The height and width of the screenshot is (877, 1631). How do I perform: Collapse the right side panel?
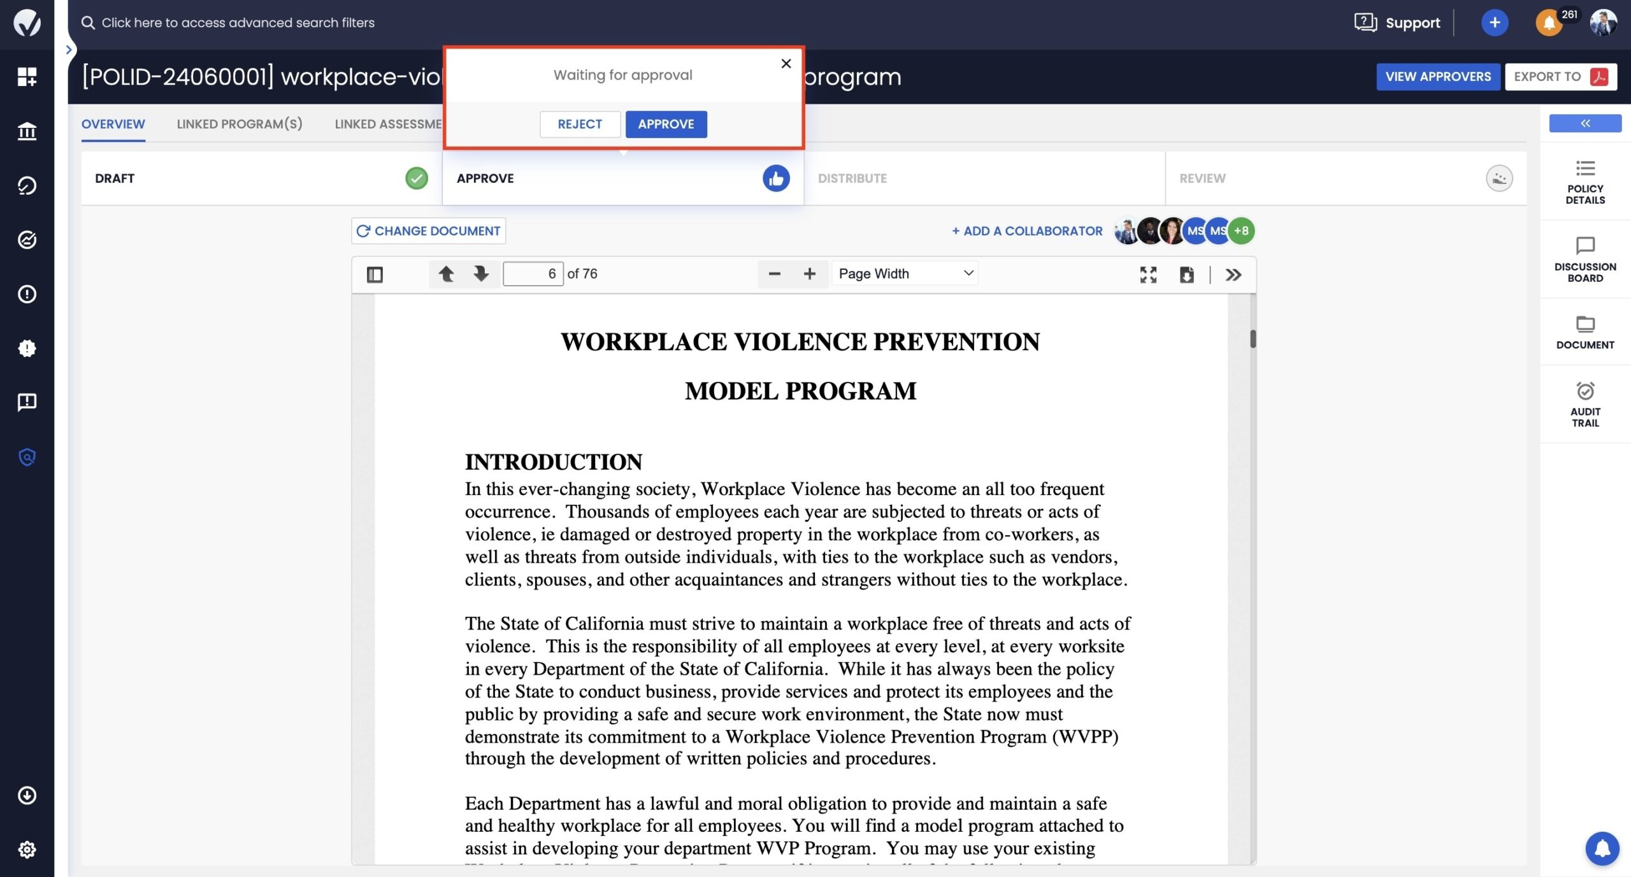(x=1585, y=123)
